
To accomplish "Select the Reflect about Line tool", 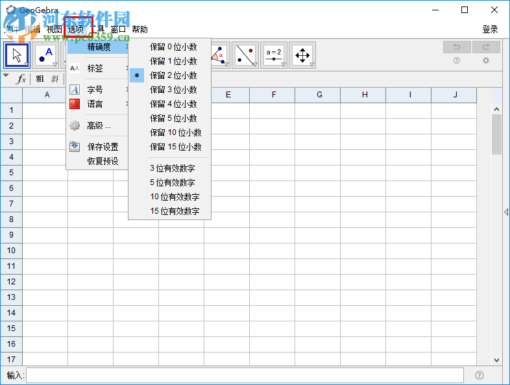I will [245, 55].
